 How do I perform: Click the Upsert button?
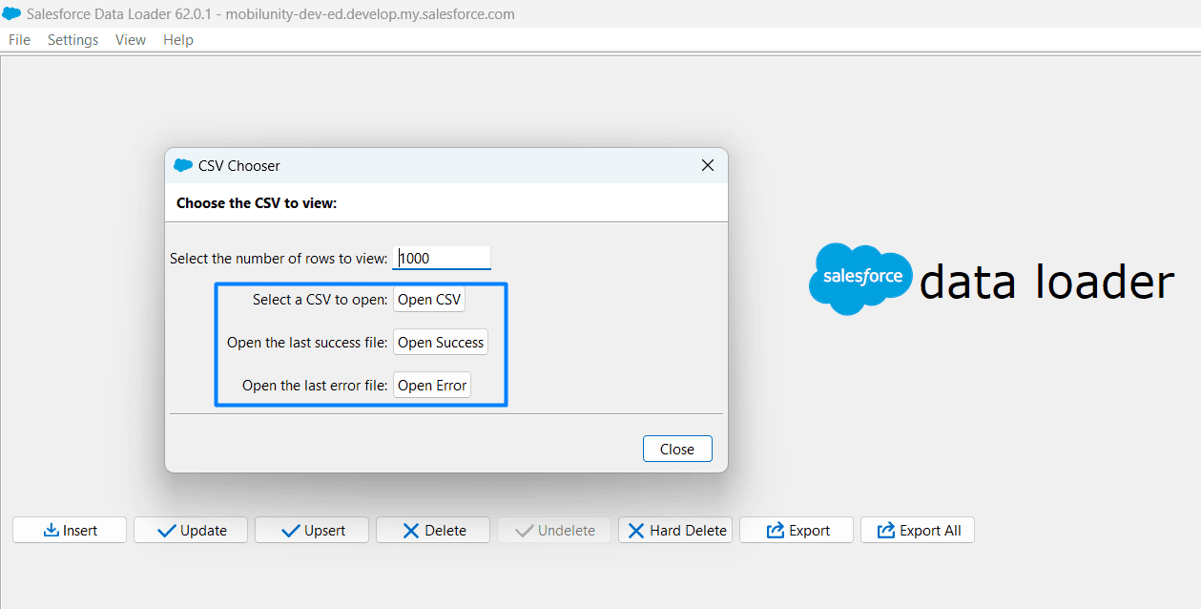click(312, 531)
